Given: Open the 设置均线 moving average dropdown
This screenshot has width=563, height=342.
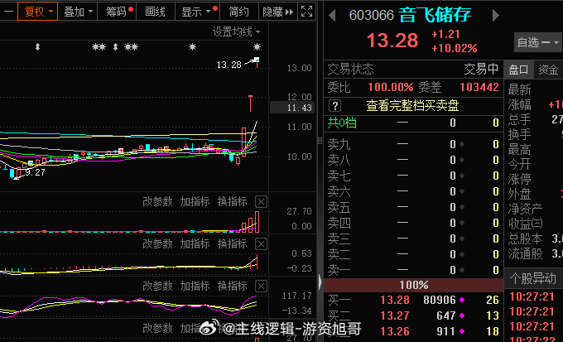Looking at the screenshot, I should pyautogui.click(x=236, y=32).
